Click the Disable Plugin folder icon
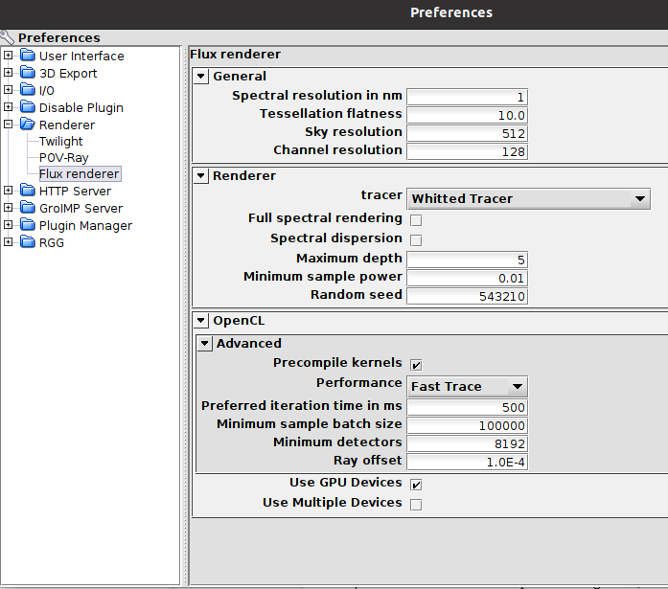668x589 pixels. coord(27,107)
